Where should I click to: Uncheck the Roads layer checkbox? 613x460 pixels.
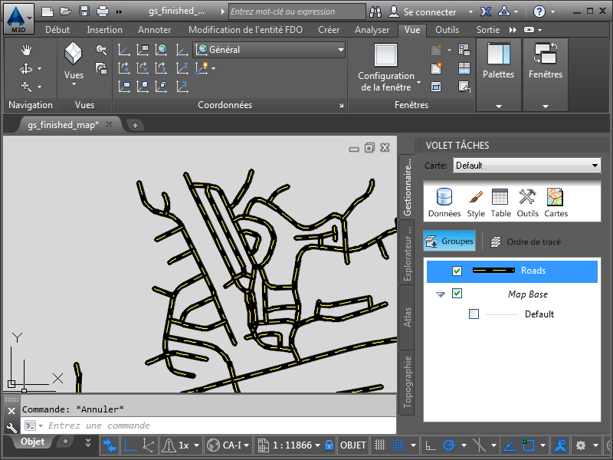tap(457, 271)
